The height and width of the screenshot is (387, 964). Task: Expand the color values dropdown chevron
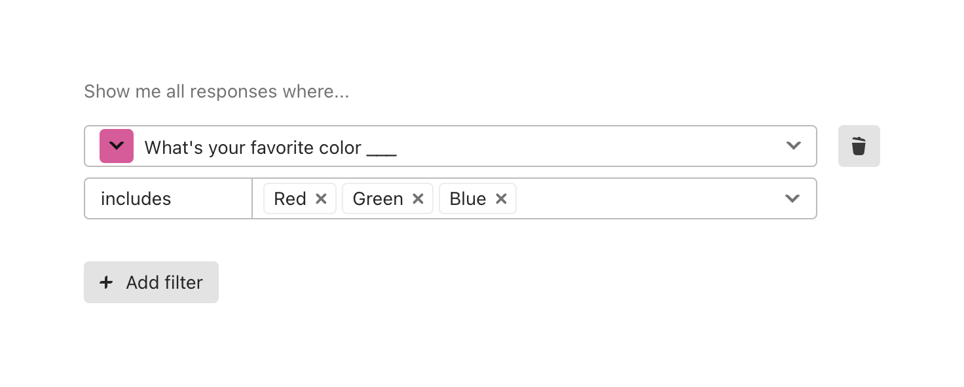pos(792,198)
